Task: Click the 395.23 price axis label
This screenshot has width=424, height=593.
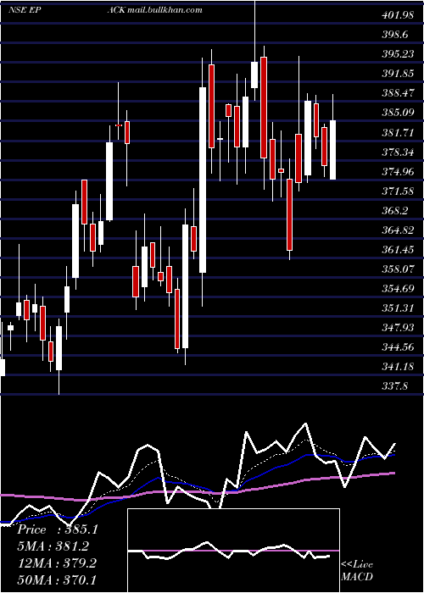Action: coord(396,54)
